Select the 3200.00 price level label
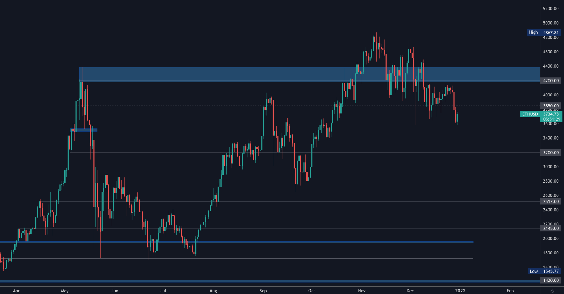This screenshot has height=294, width=564. (x=551, y=153)
